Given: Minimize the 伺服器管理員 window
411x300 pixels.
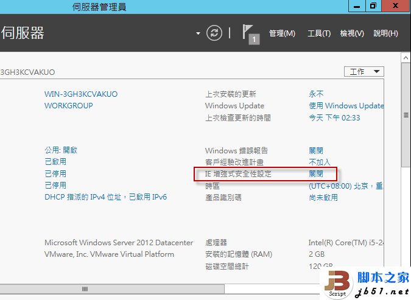Looking at the screenshot, I should tap(357, 6).
